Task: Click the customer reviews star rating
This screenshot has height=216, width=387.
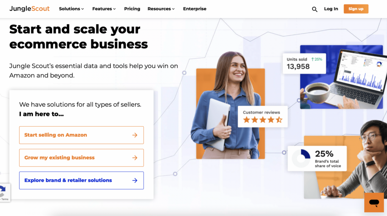Action: (263, 120)
